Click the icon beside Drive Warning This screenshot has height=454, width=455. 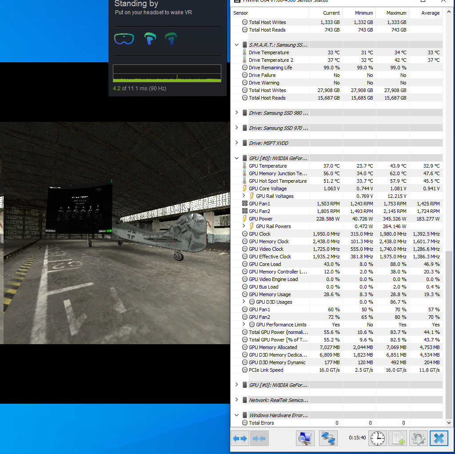(x=245, y=83)
